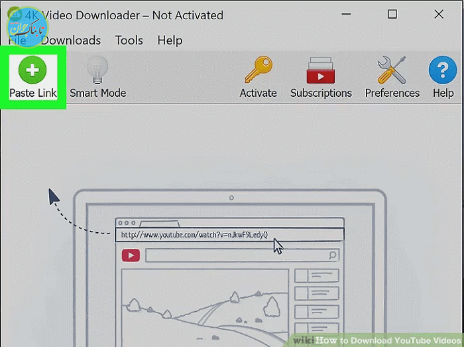Screen dimensions: 464x347
Task: Open the Tools menu
Action: pyautogui.click(x=129, y=40)
